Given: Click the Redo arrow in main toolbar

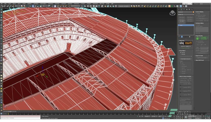Looking at the screenshot, I should point(5,6).
